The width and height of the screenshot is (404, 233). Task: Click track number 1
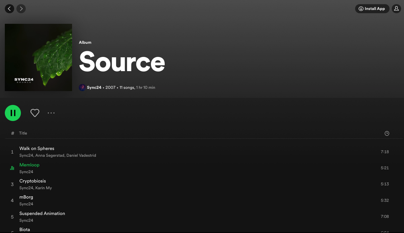click(x=12, y=152)
